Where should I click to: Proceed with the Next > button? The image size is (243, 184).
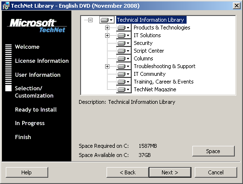coord(170,172)
